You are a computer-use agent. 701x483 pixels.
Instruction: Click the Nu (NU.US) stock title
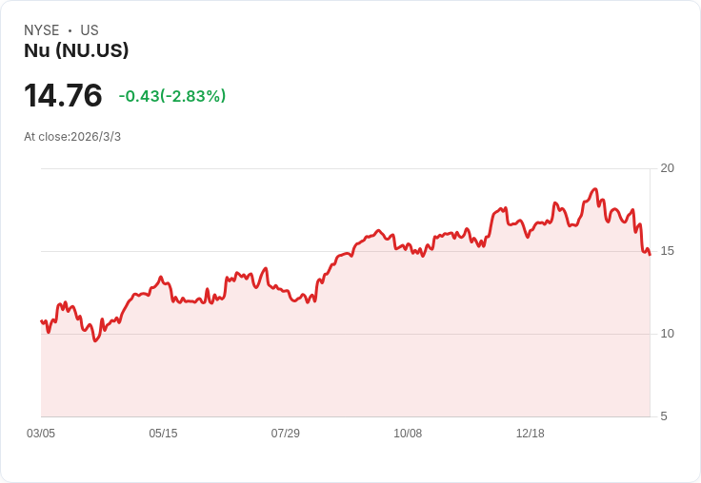76,50
